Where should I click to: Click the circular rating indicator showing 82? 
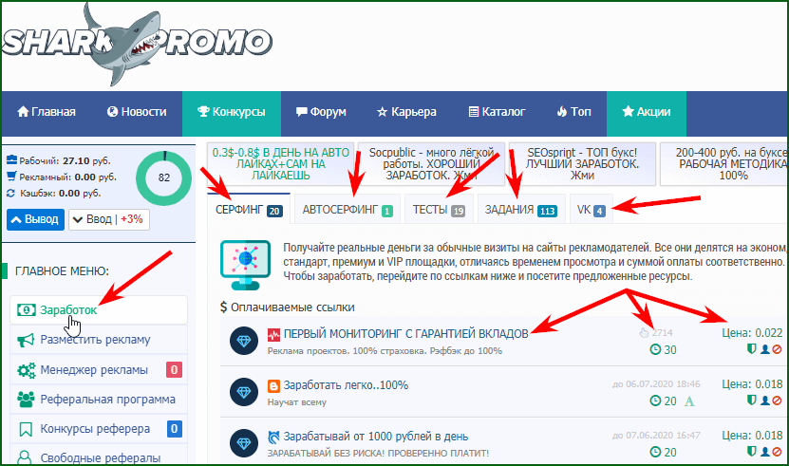[164, 177]
